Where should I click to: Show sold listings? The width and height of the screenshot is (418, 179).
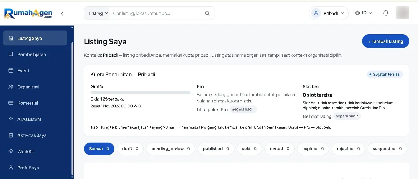(x=249, y=149)
